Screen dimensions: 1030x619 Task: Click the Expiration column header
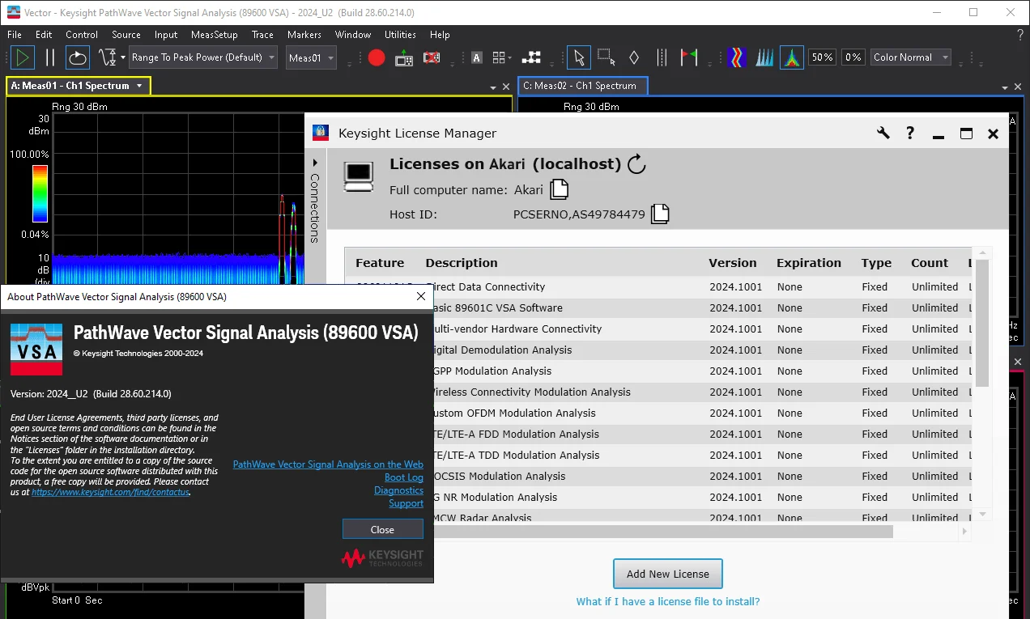click(x=808, y=263)
